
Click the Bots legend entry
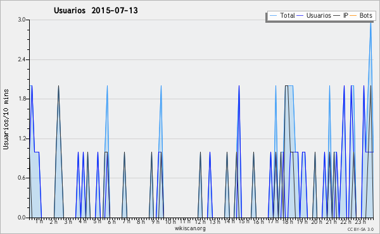pos(361,15)
